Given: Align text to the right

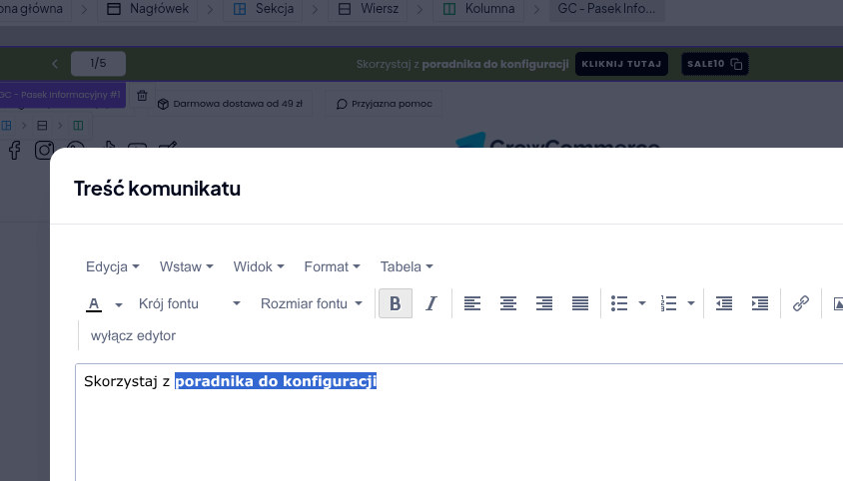Looking at the screenshot, I should pyautogui.click(x=544, y=303).
